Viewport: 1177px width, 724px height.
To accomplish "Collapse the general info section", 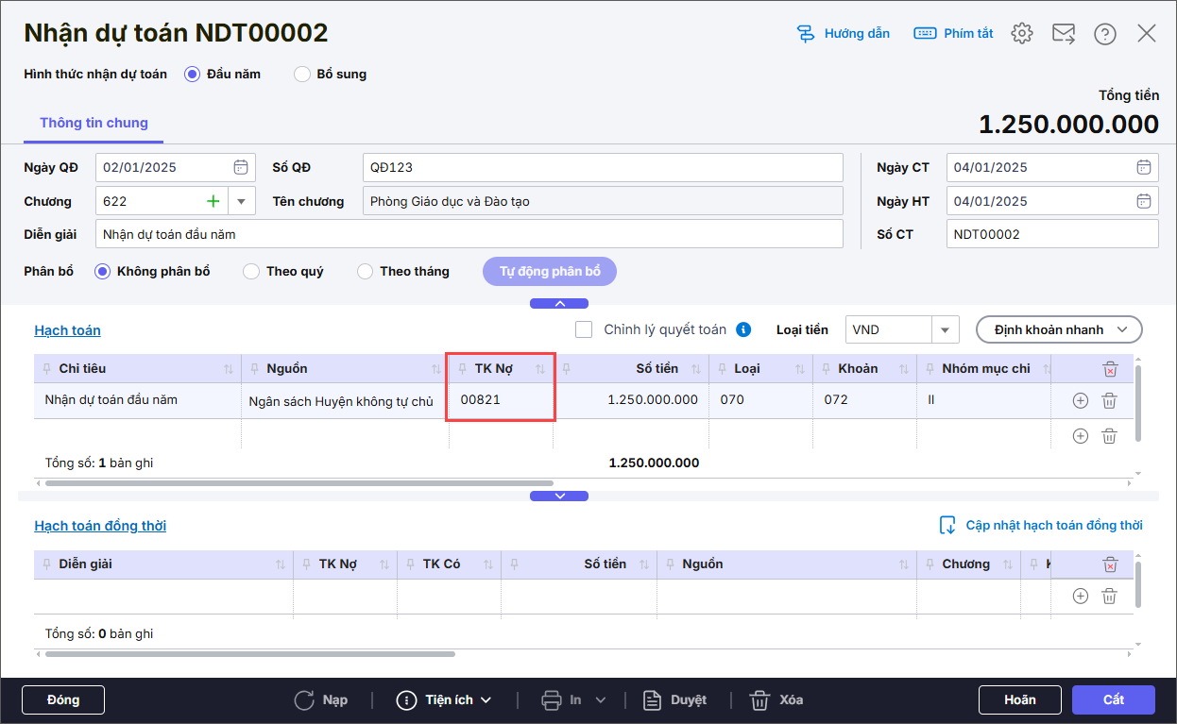I will point(559,304).
